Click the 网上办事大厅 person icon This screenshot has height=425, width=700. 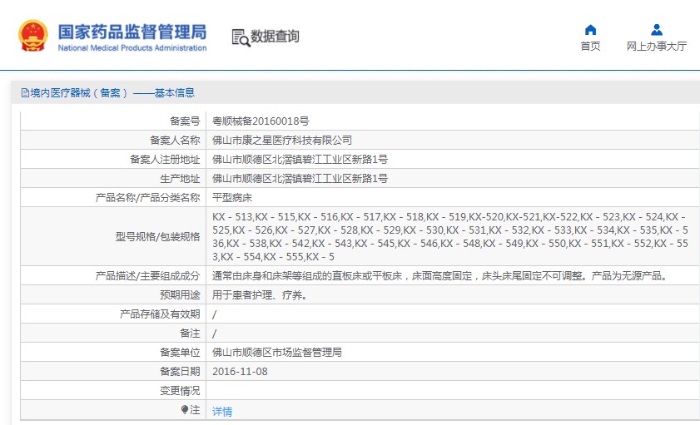pos(656,30)
